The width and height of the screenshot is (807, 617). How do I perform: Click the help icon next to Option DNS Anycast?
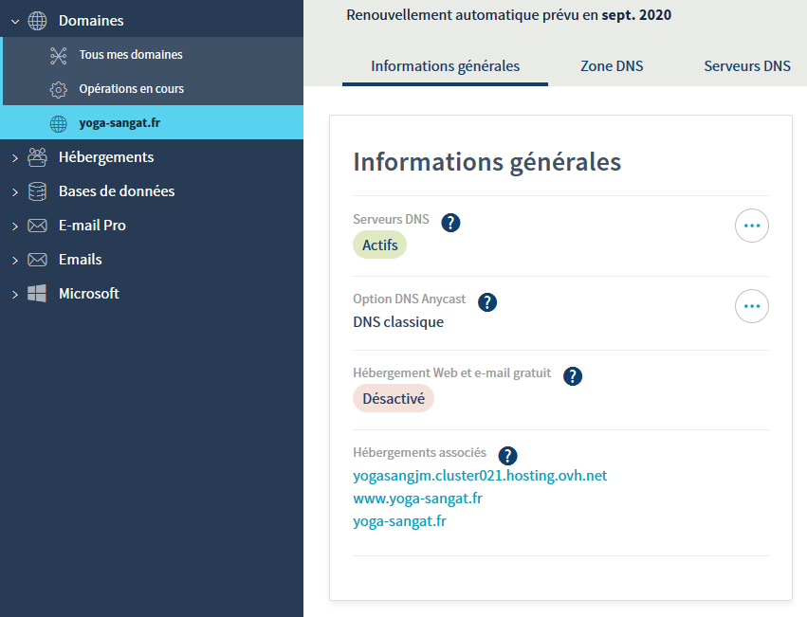click(487, 302)
